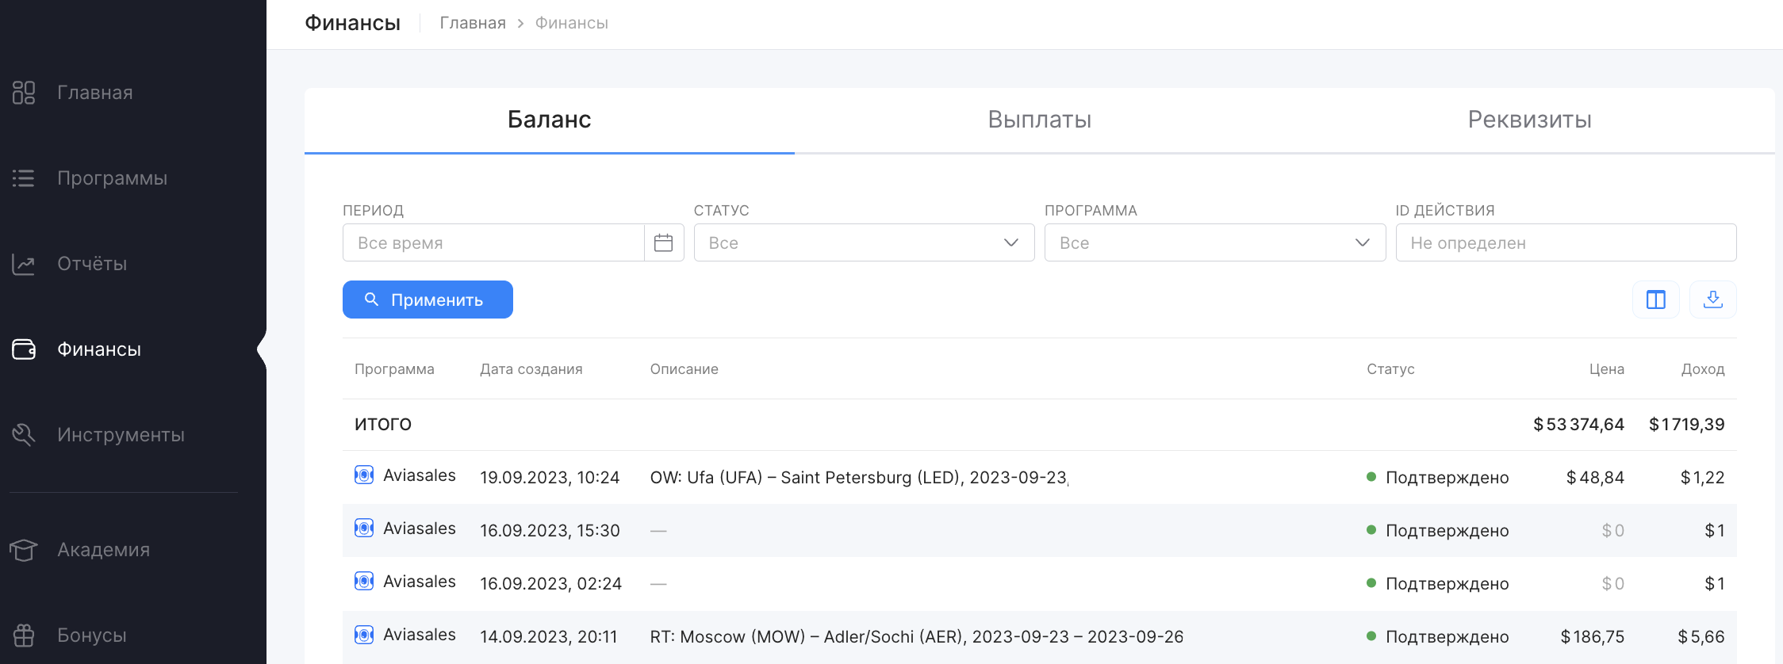This screenshot has width=1783, height=664.
Task: Click the price $48,84
Action: (x=1595, y=478)
